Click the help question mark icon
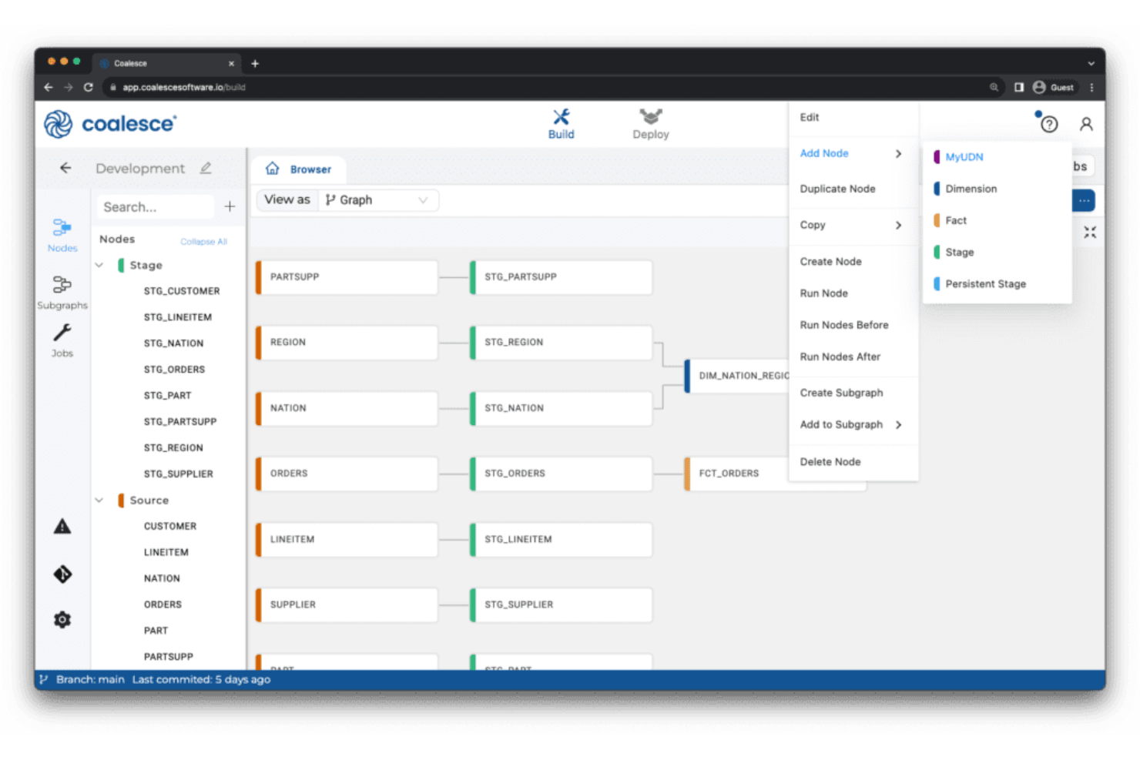 (1049, 124)
